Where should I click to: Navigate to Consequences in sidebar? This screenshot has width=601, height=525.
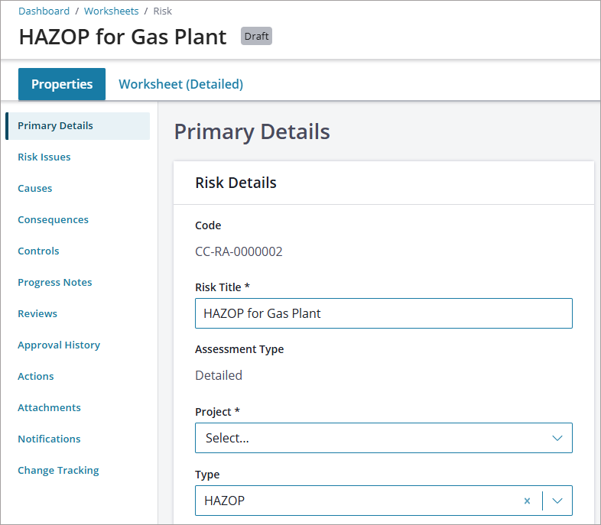point(53,220)
